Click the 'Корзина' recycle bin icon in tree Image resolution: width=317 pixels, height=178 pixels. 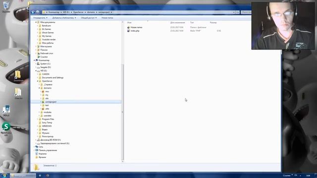[x=37, y=154]
